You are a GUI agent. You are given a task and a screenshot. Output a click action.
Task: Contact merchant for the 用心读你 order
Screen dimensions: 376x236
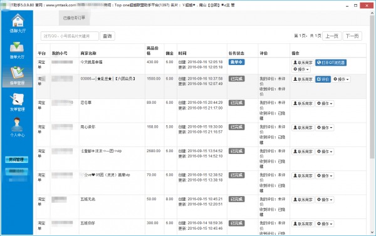pos(303,128)
